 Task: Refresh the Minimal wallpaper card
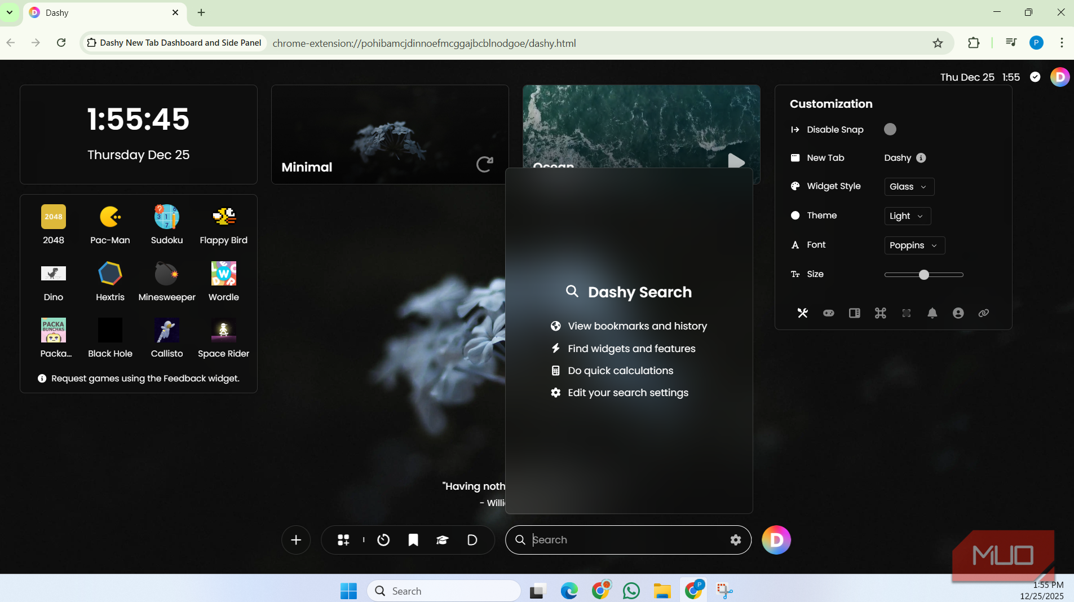pos(485,164)
